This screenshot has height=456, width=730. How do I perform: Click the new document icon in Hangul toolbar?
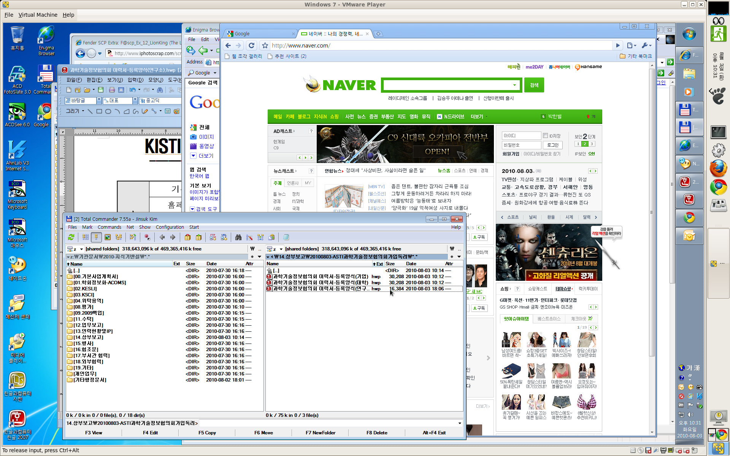(x=69, y=90)
